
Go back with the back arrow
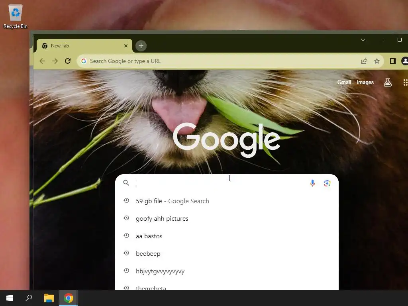[x=42, y=61]
